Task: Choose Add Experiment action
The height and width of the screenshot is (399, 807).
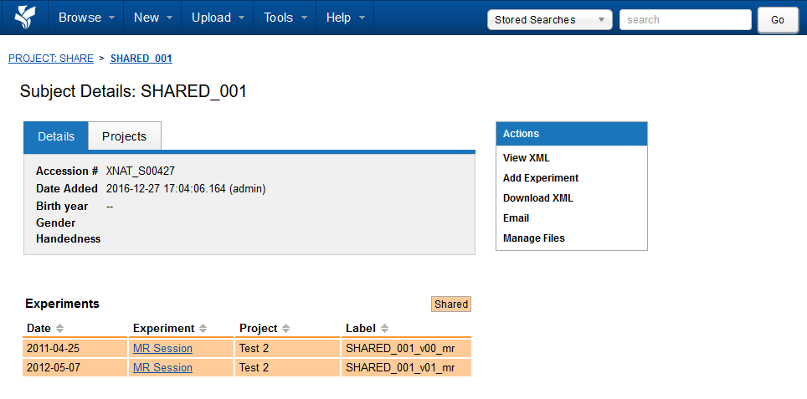Action: [541, 178]
